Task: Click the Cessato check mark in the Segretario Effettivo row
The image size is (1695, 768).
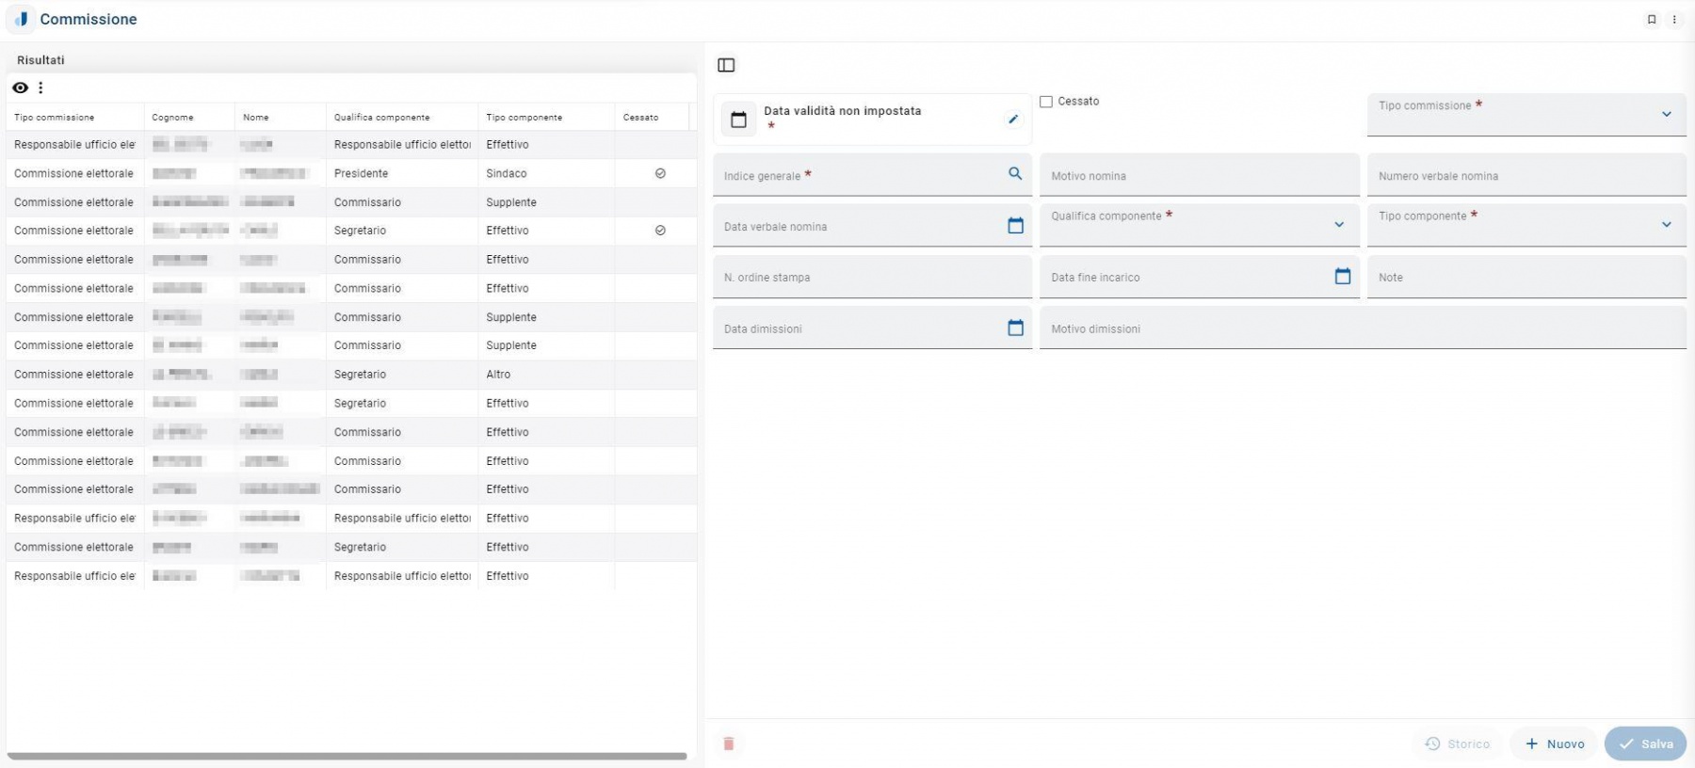Action: tap(660, 231)
